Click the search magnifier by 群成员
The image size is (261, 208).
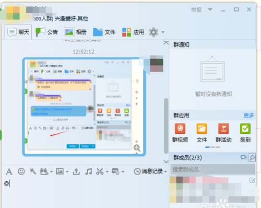point(252,157)
